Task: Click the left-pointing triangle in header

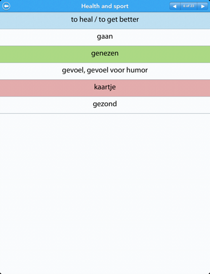Action: click(x=175, y=6)
